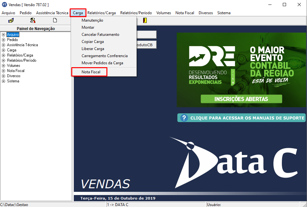307x207 pixels.
Task: Click the date 'Terça-Feira, 15 de Outubro de 2019'
Action: point(118,198)
